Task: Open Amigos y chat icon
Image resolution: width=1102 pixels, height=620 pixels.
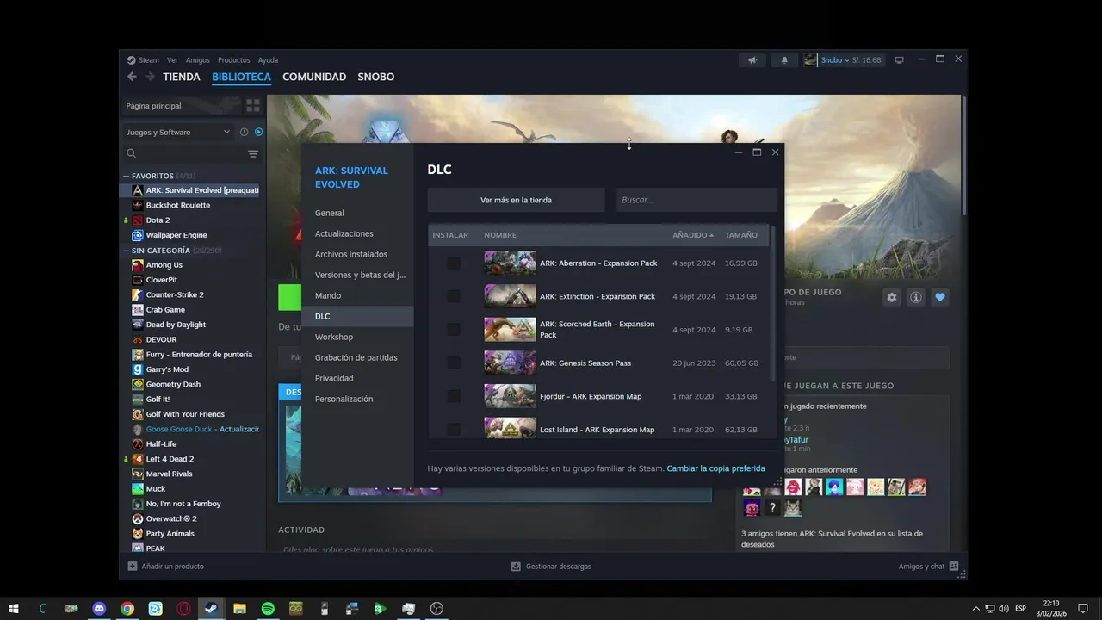Action: (955, 567)
